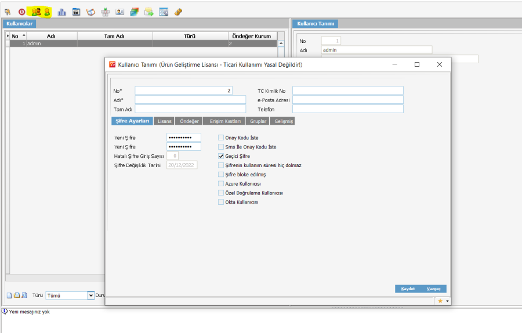
Task: Click the star favorites icon
Action: tap(440, 301)
